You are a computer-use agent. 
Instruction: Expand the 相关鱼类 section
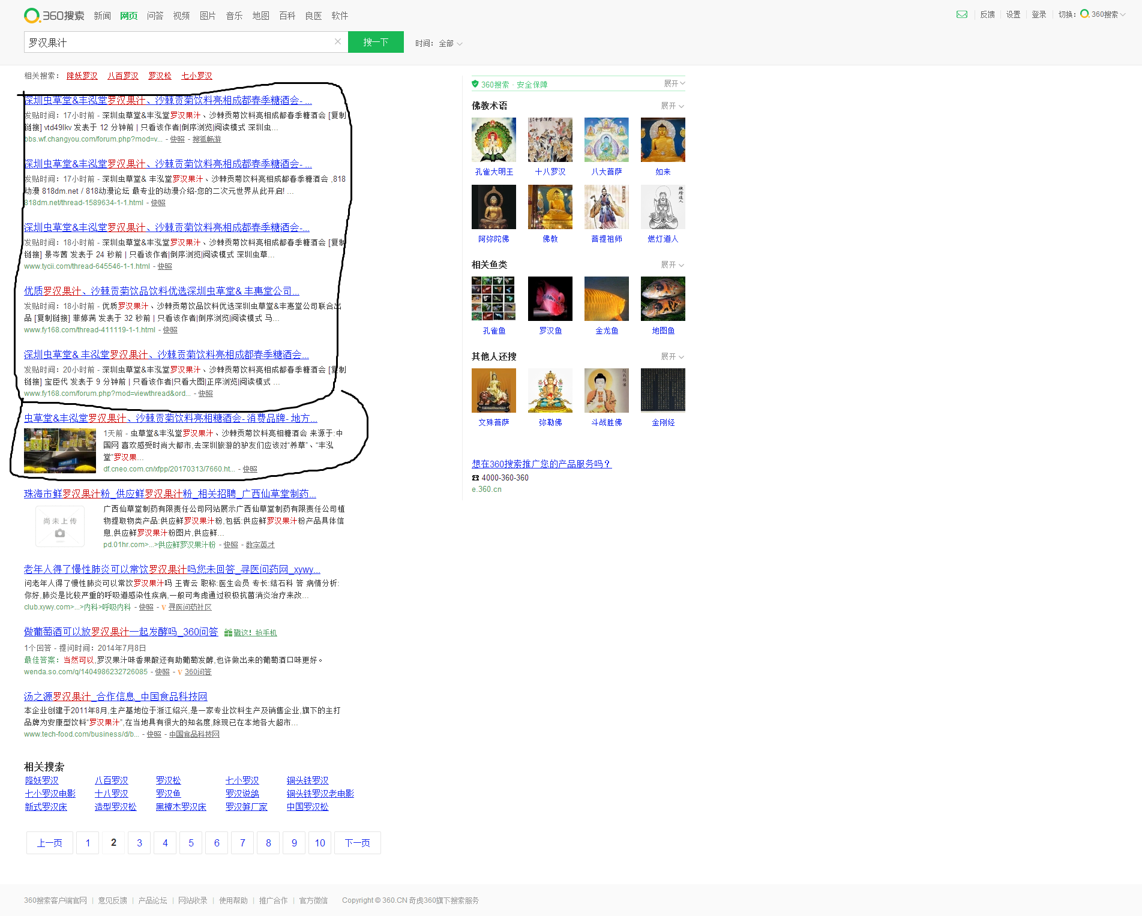tap(672, 265)
